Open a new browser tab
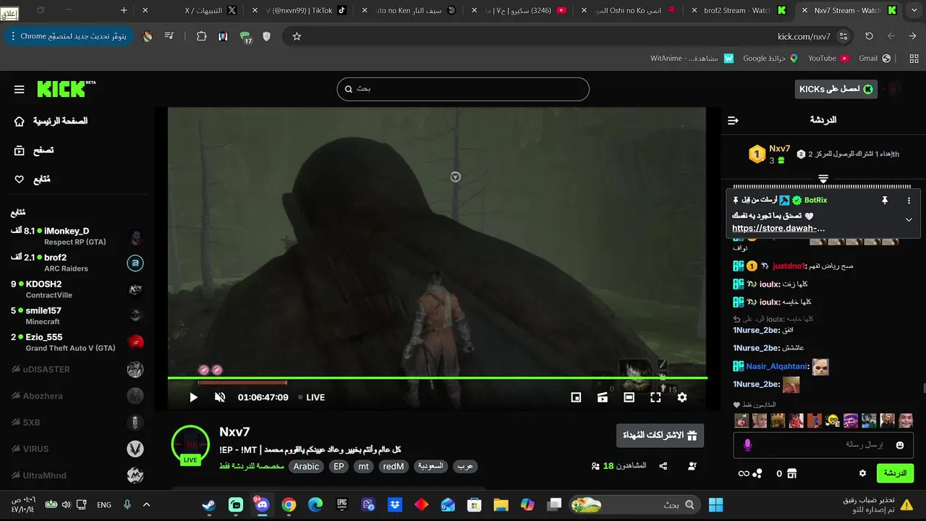The height and width of the screenshot is (521, 926). tap(124, 10)
